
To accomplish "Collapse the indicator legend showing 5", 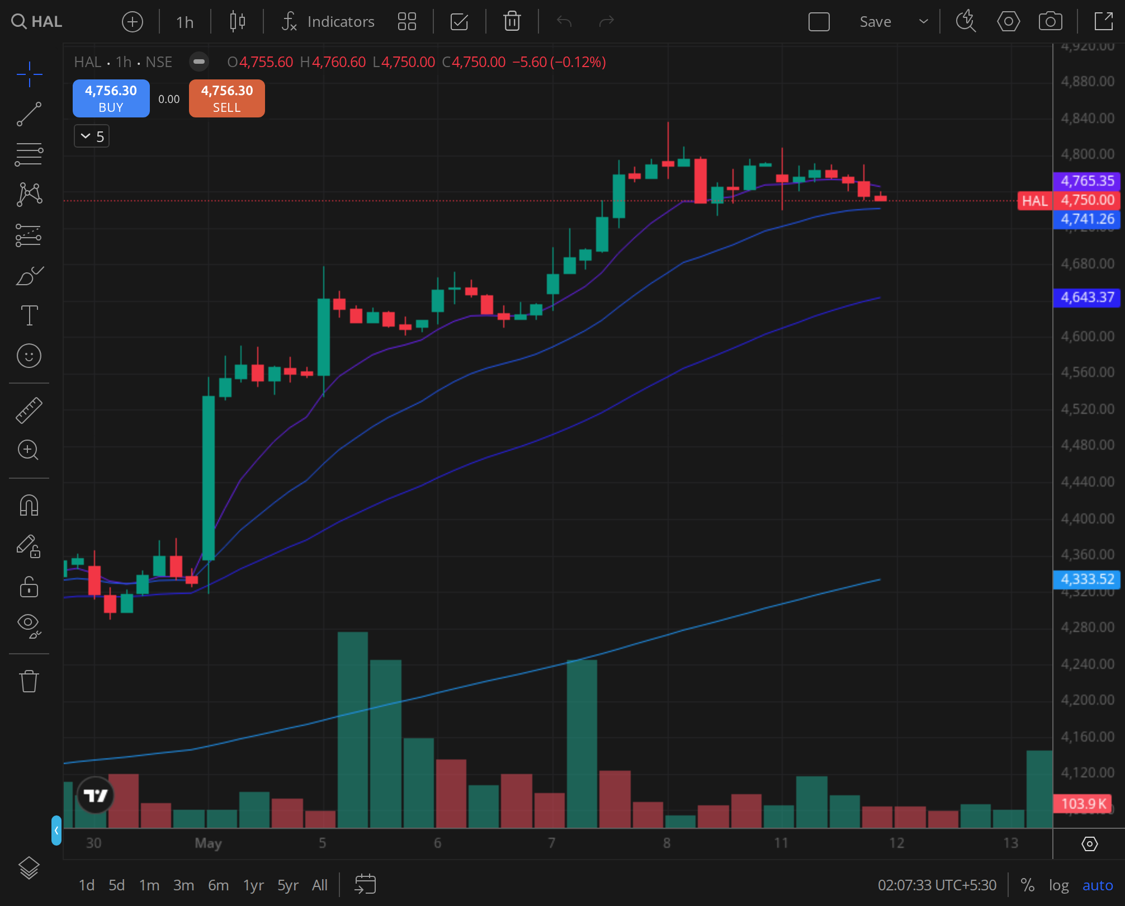I will click(92, 136).
